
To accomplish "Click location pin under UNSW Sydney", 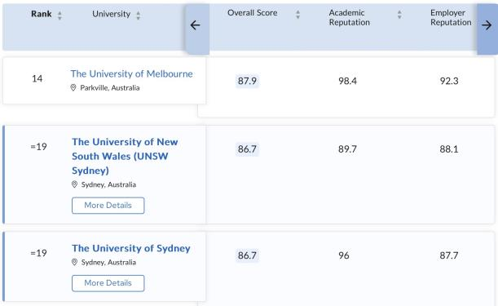I will (x=74, y=184).
